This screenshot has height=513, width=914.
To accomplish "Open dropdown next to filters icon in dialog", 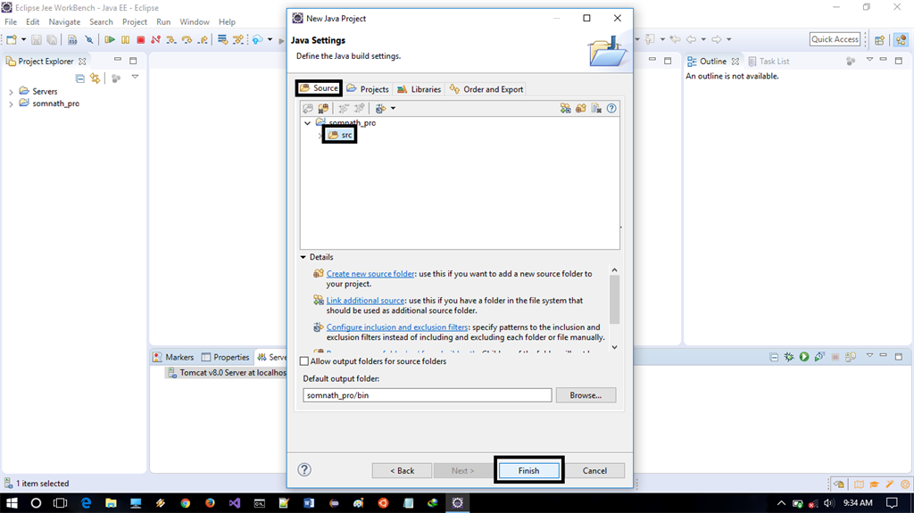I will point(393,109).
